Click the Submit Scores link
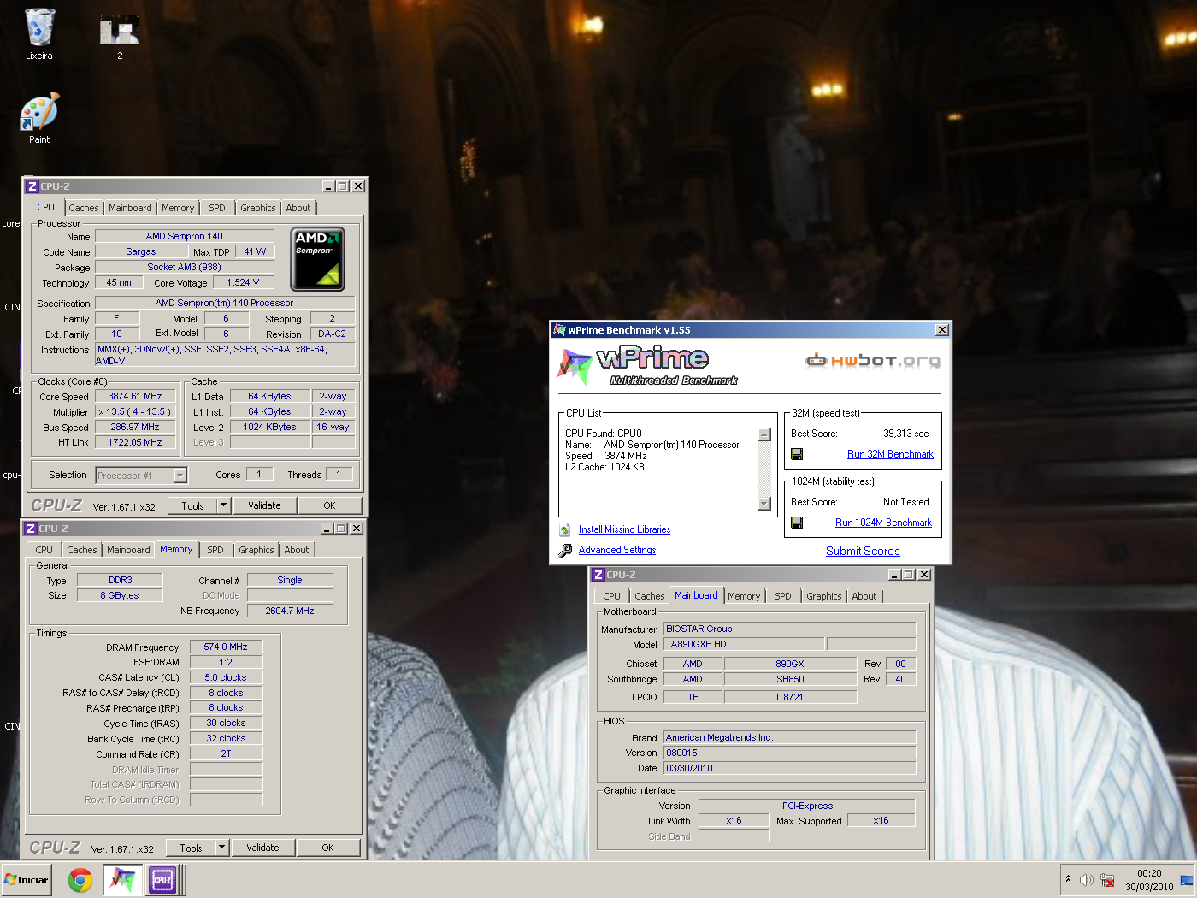Screen dimensions: 1197x898 click(x=863, y=551)
